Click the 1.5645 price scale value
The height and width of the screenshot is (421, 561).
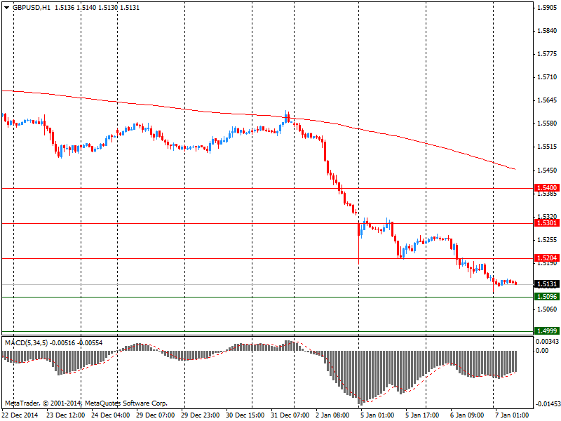548,100
